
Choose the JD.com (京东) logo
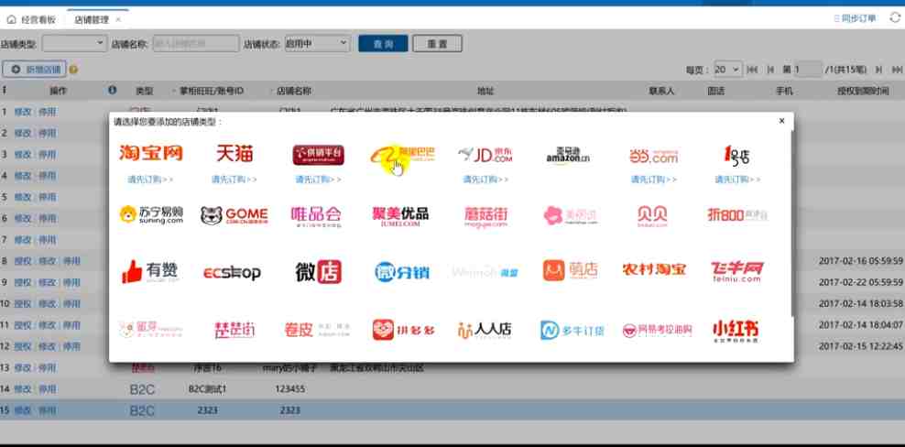pyautogui.click(x=485, y=154)
